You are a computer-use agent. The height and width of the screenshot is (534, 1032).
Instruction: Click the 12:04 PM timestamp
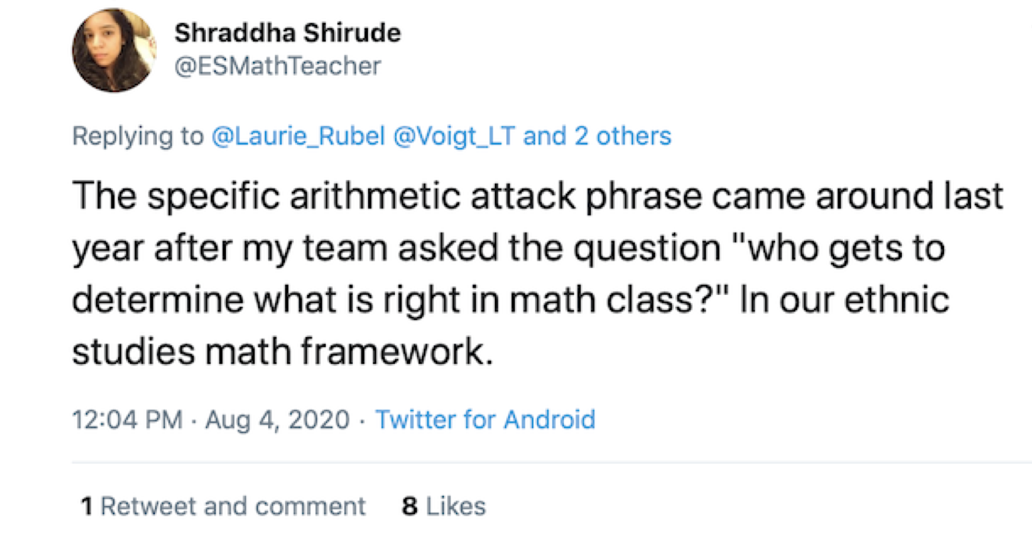pyautogui.click(x=127, y=419)
